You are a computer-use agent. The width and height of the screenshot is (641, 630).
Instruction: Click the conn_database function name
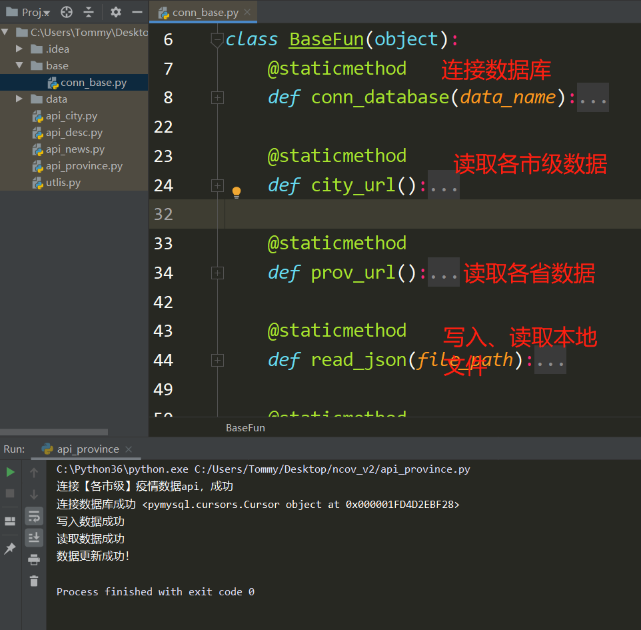point(380,97)
